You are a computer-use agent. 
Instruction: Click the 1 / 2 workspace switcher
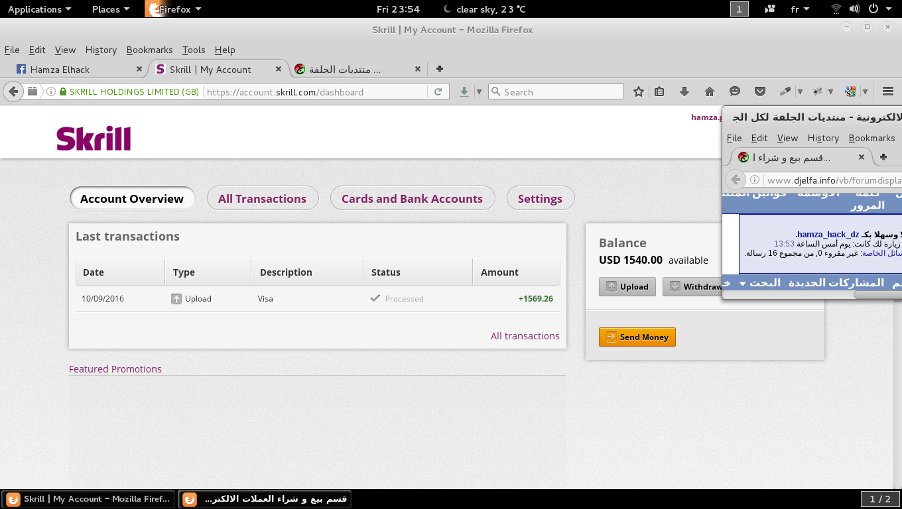click(880, 499)
